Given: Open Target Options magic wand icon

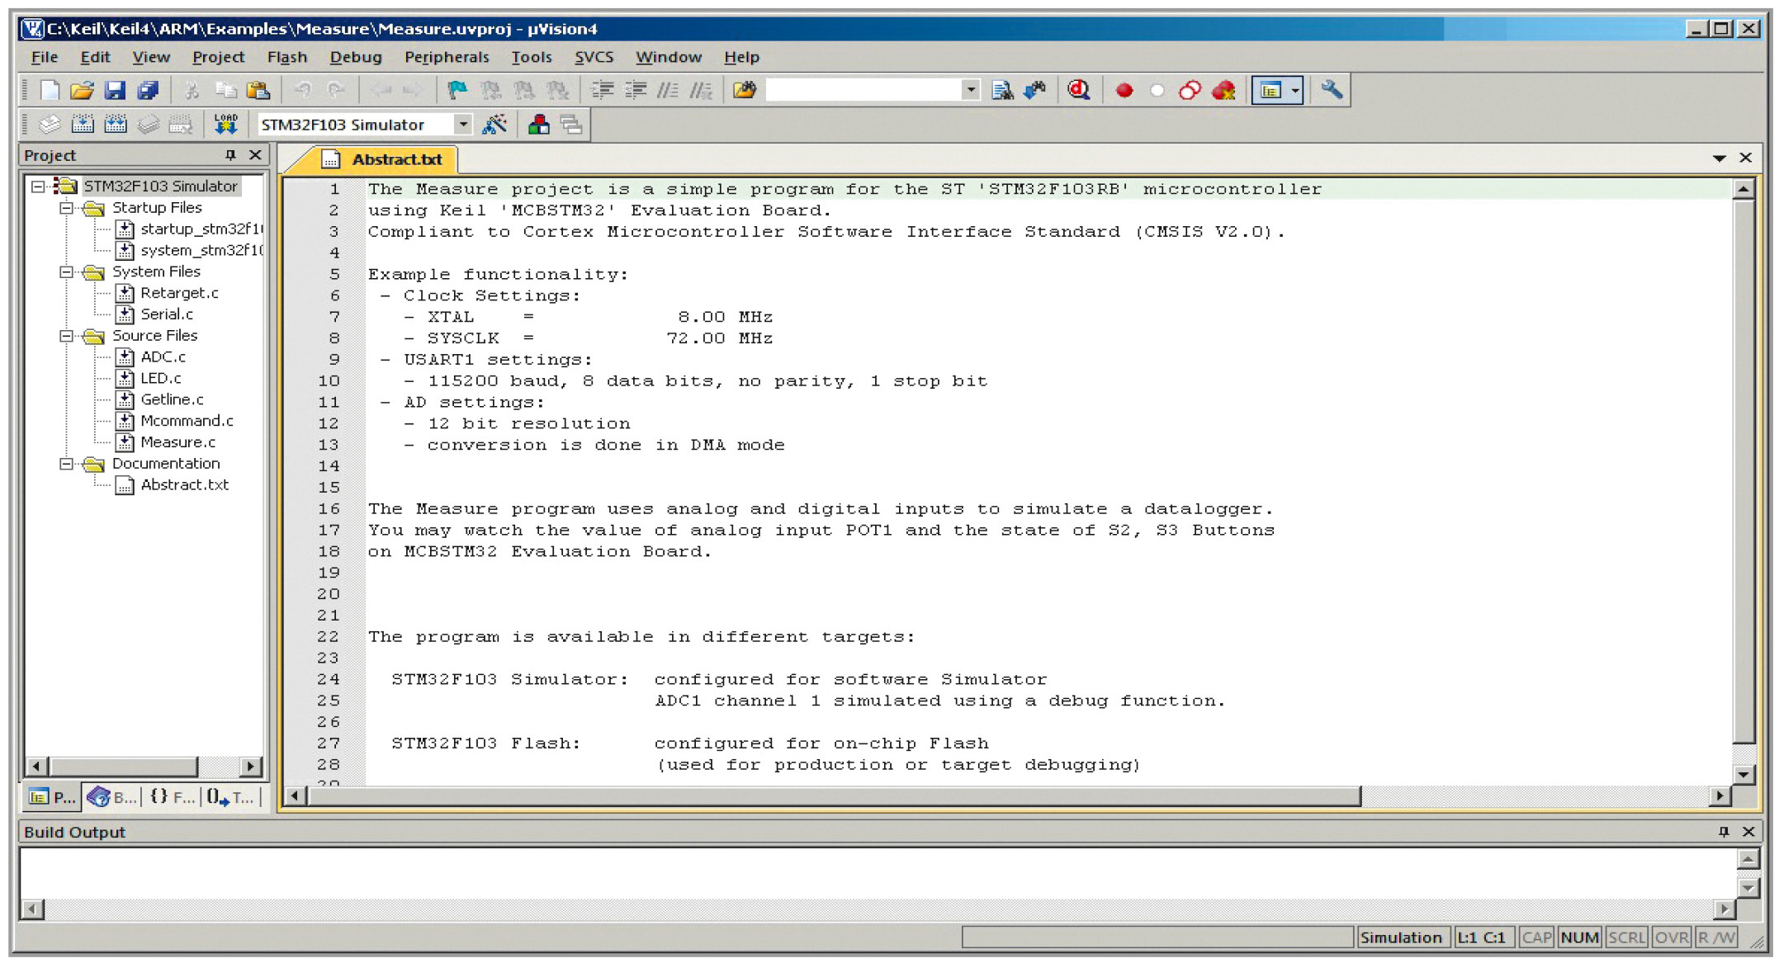Looking at the screenshot, I should (x=494, y=125).
